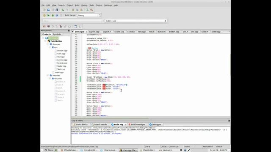Click the Paste toolbar icon
The height and width of the screenshot is (152, 271).
[81, 10]
